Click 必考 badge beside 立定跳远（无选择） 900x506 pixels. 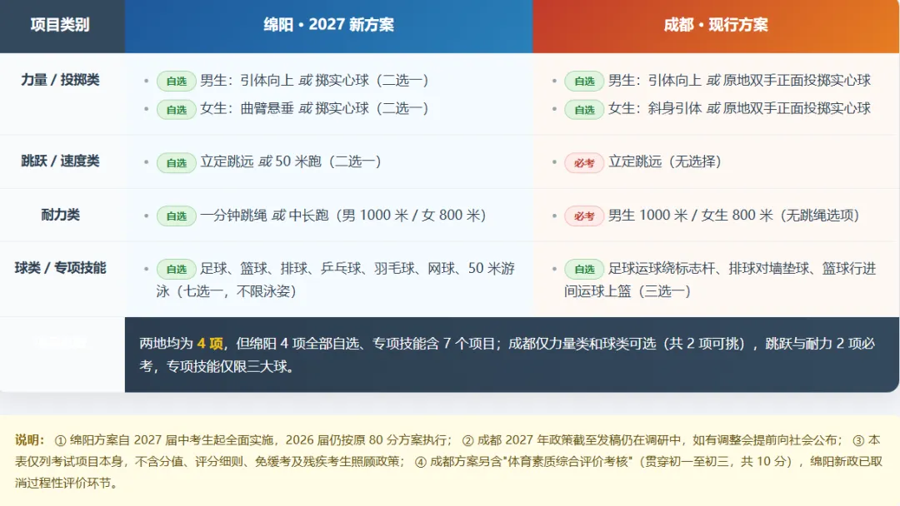click(x=584, y=163)
